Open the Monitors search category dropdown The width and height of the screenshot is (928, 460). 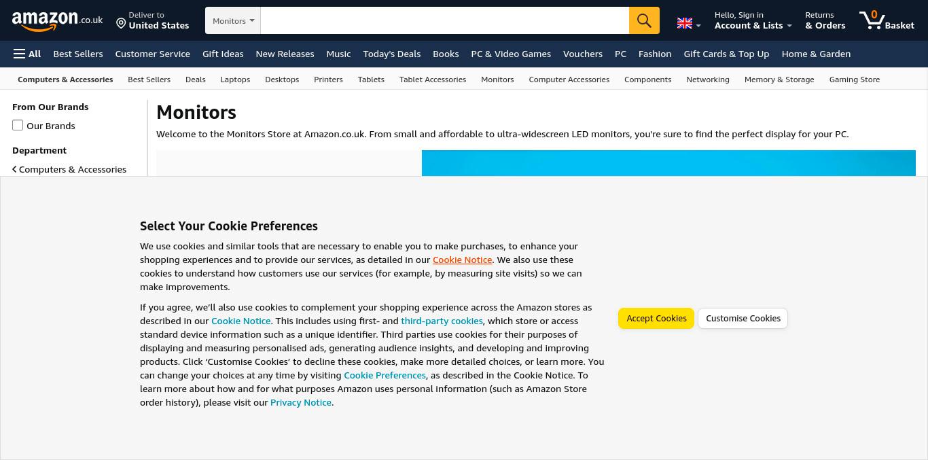tap(233, 20)
